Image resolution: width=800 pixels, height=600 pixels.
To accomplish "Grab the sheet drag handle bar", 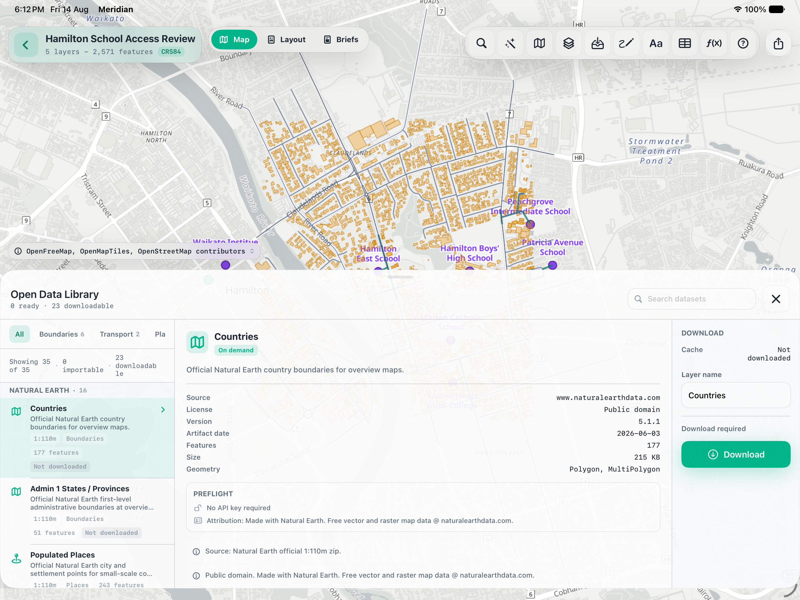I will (400, 277).
